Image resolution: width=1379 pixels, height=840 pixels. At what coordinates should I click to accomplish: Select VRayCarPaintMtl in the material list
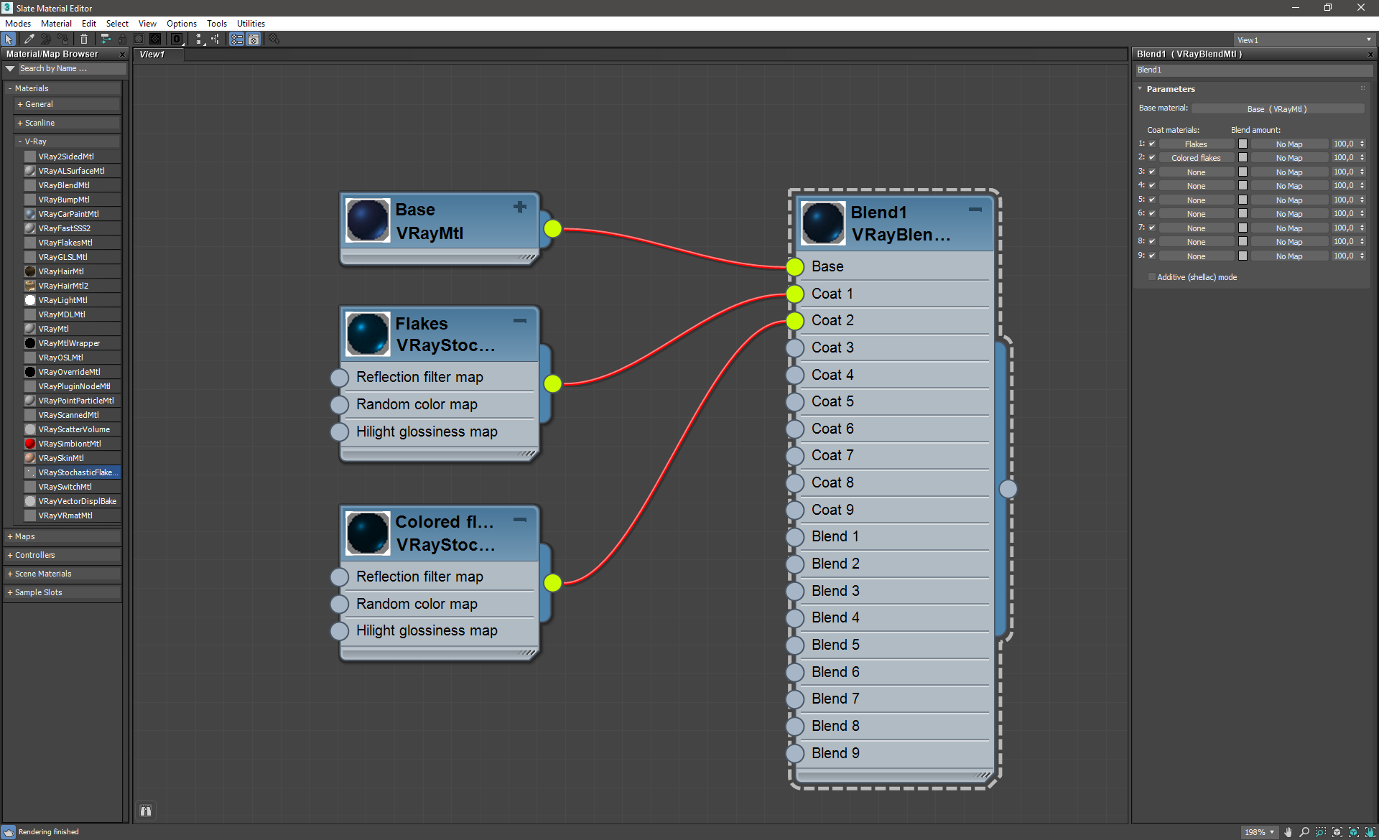(68, 214)
